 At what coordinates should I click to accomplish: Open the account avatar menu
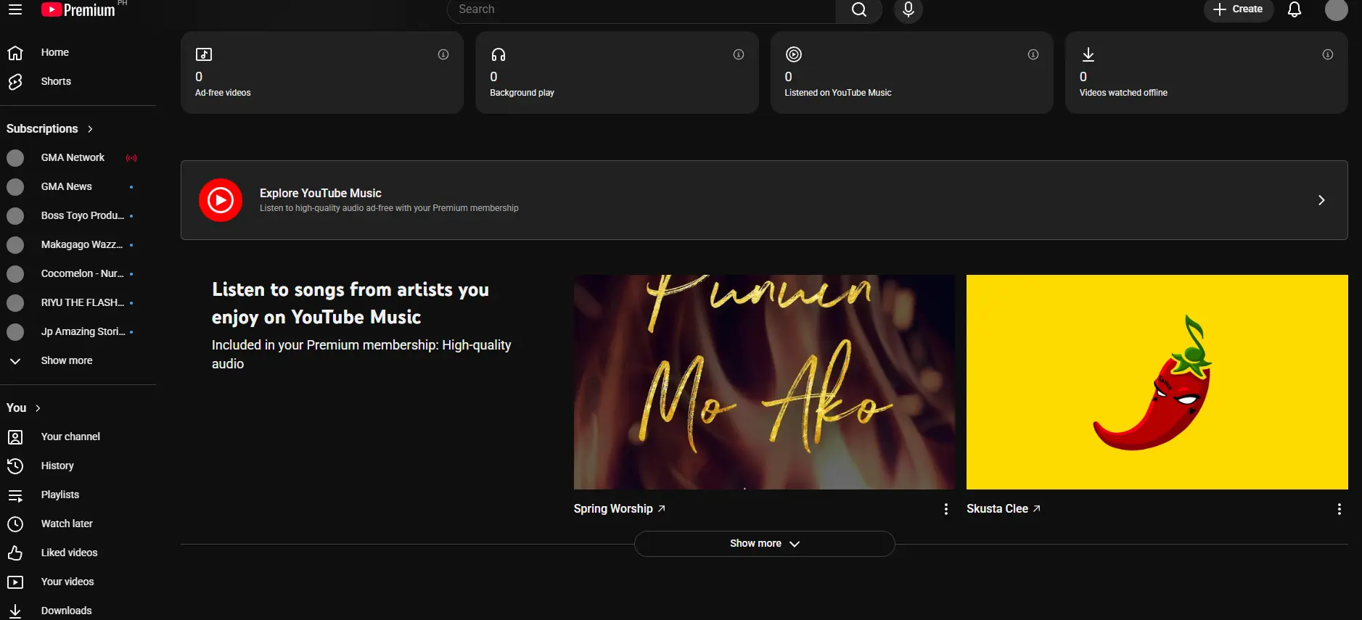click(x=1337, y=9)
